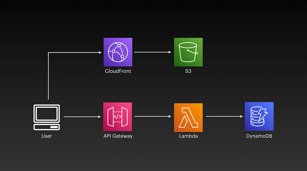The height and width of the screenshot is (171, 307).
Task: Click the lambda symbol on the orange tile
Action: [188, 117]
